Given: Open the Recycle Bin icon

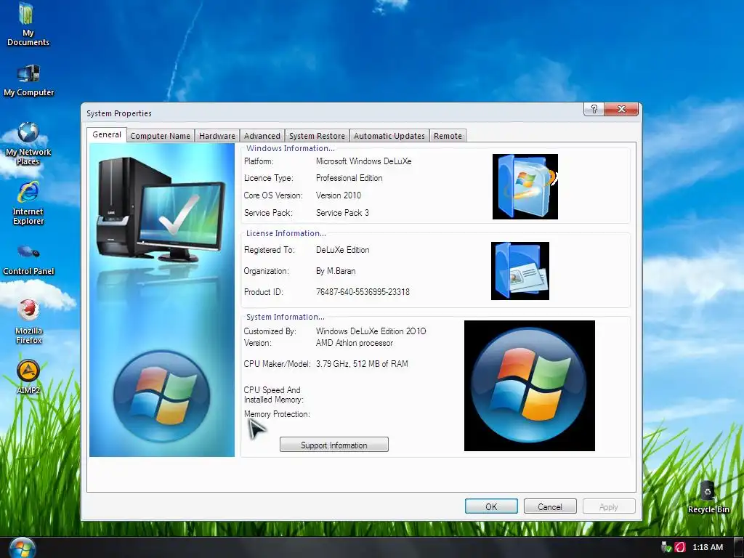Looking at the screenshot, I should 708,497.
